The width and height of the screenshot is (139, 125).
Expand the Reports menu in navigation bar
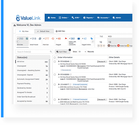(89, 18)
